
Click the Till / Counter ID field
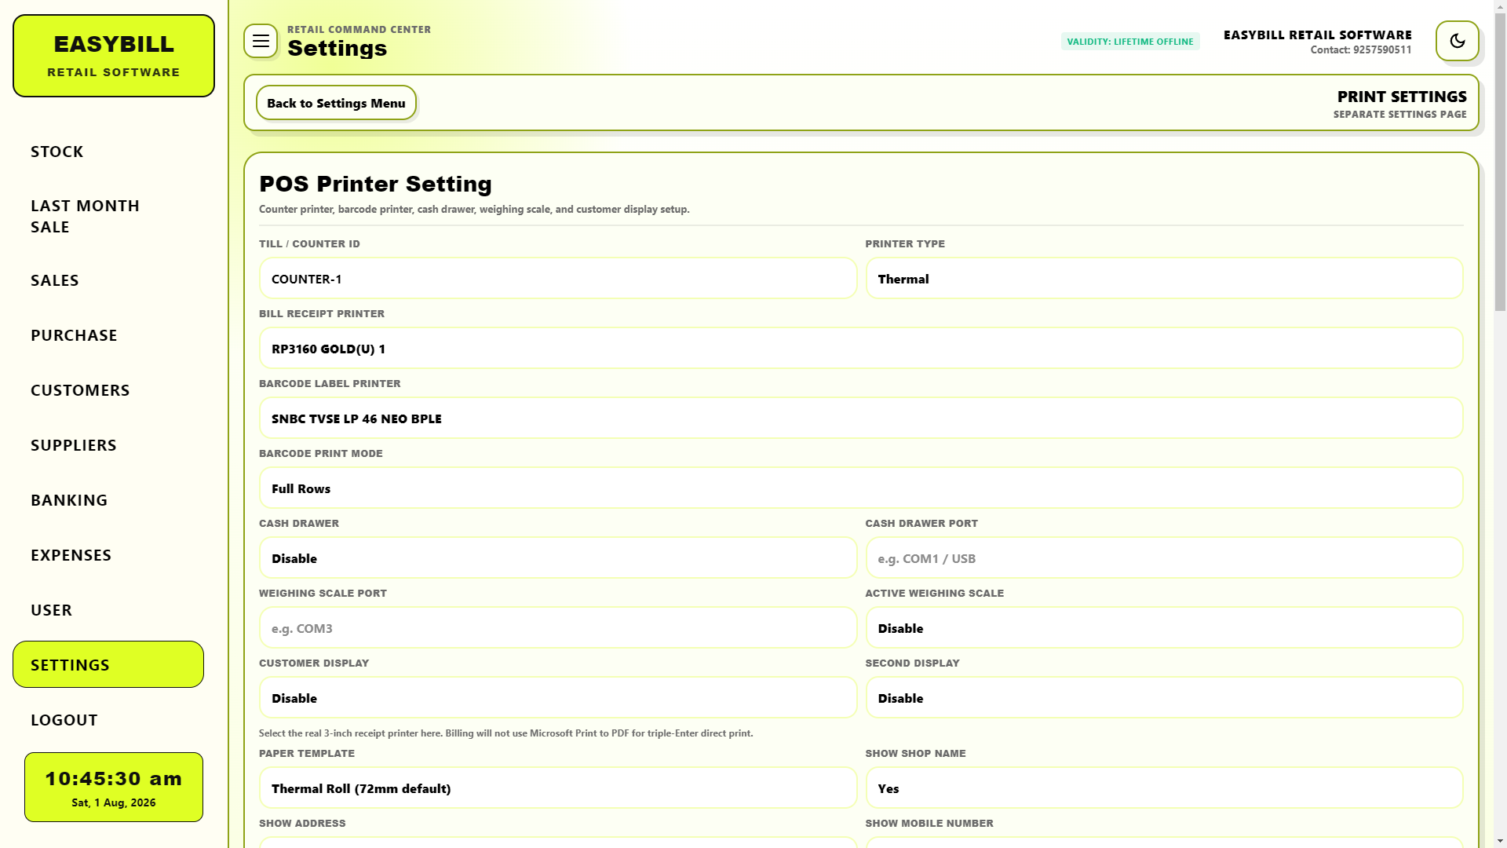pyautogui.click(x=558, y=279)
